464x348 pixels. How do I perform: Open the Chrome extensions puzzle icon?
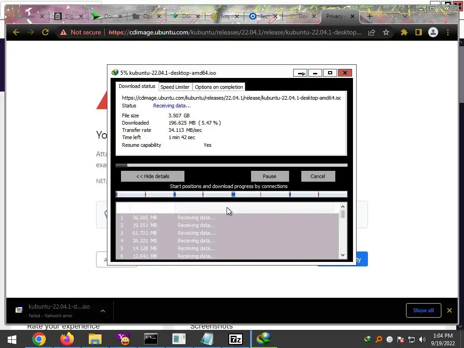pyautogui.click(x=404, y=32)
